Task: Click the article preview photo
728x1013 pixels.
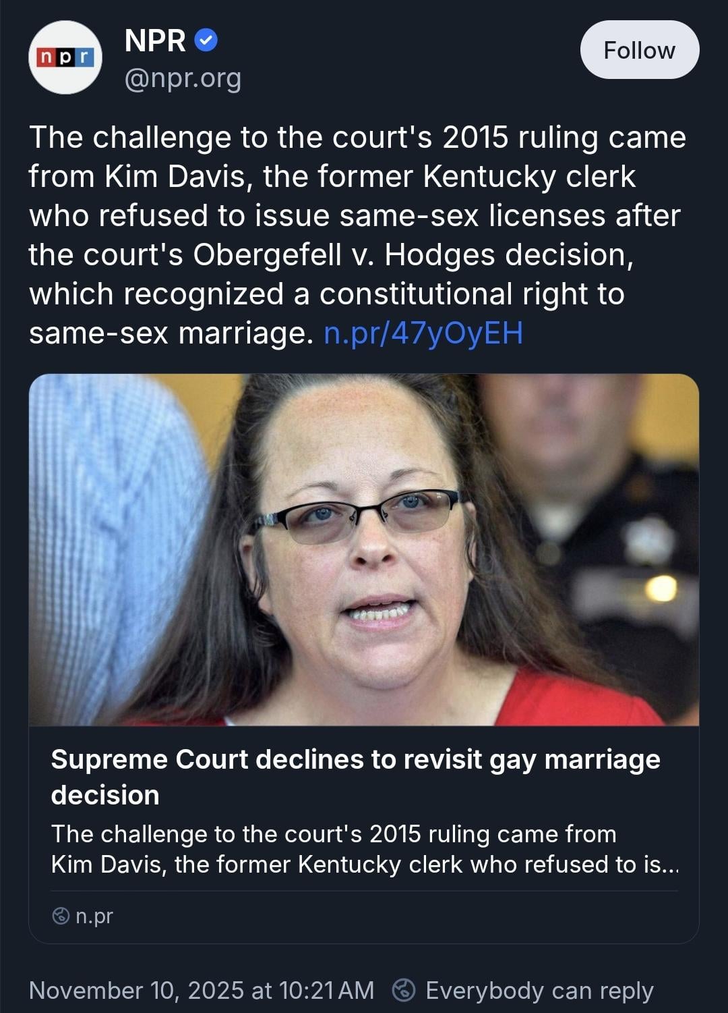Action: coord(363,549)
